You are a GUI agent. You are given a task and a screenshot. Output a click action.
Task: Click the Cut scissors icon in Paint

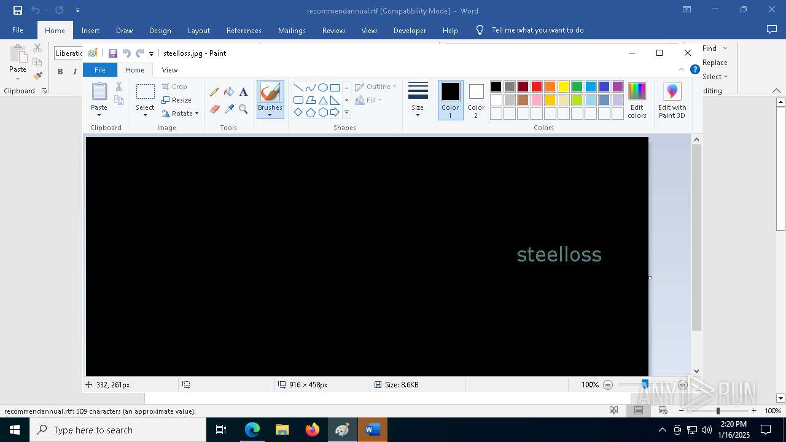tap(119, 87)
